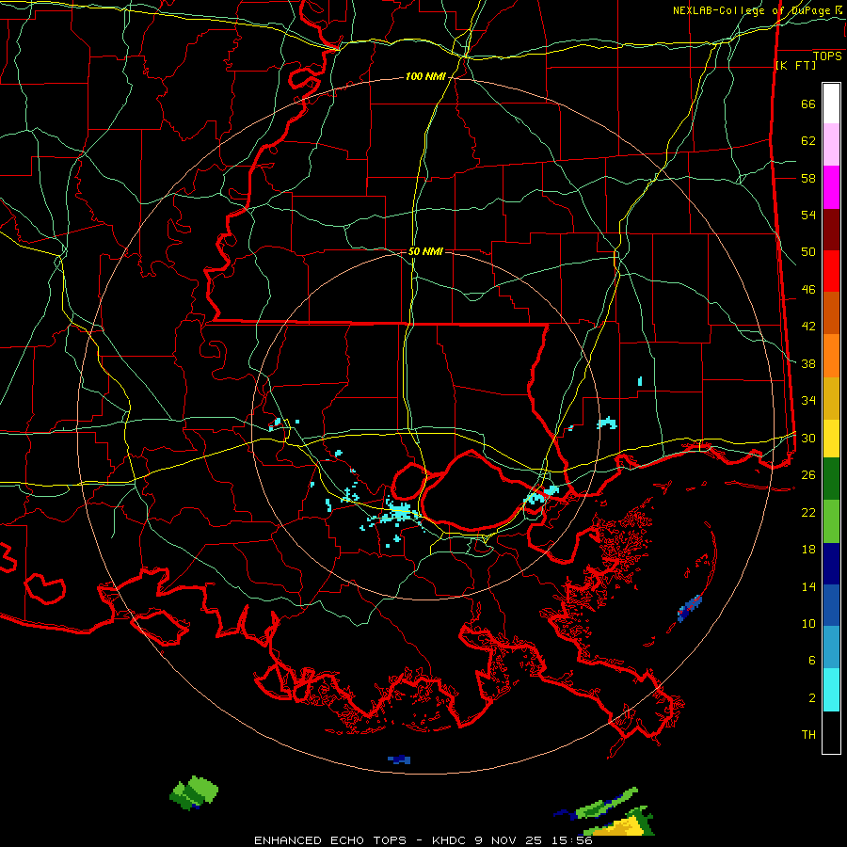Screen dimensions: 847x847
Task: Click the "50 NMI" range ring label
Action: click(425, 251)
